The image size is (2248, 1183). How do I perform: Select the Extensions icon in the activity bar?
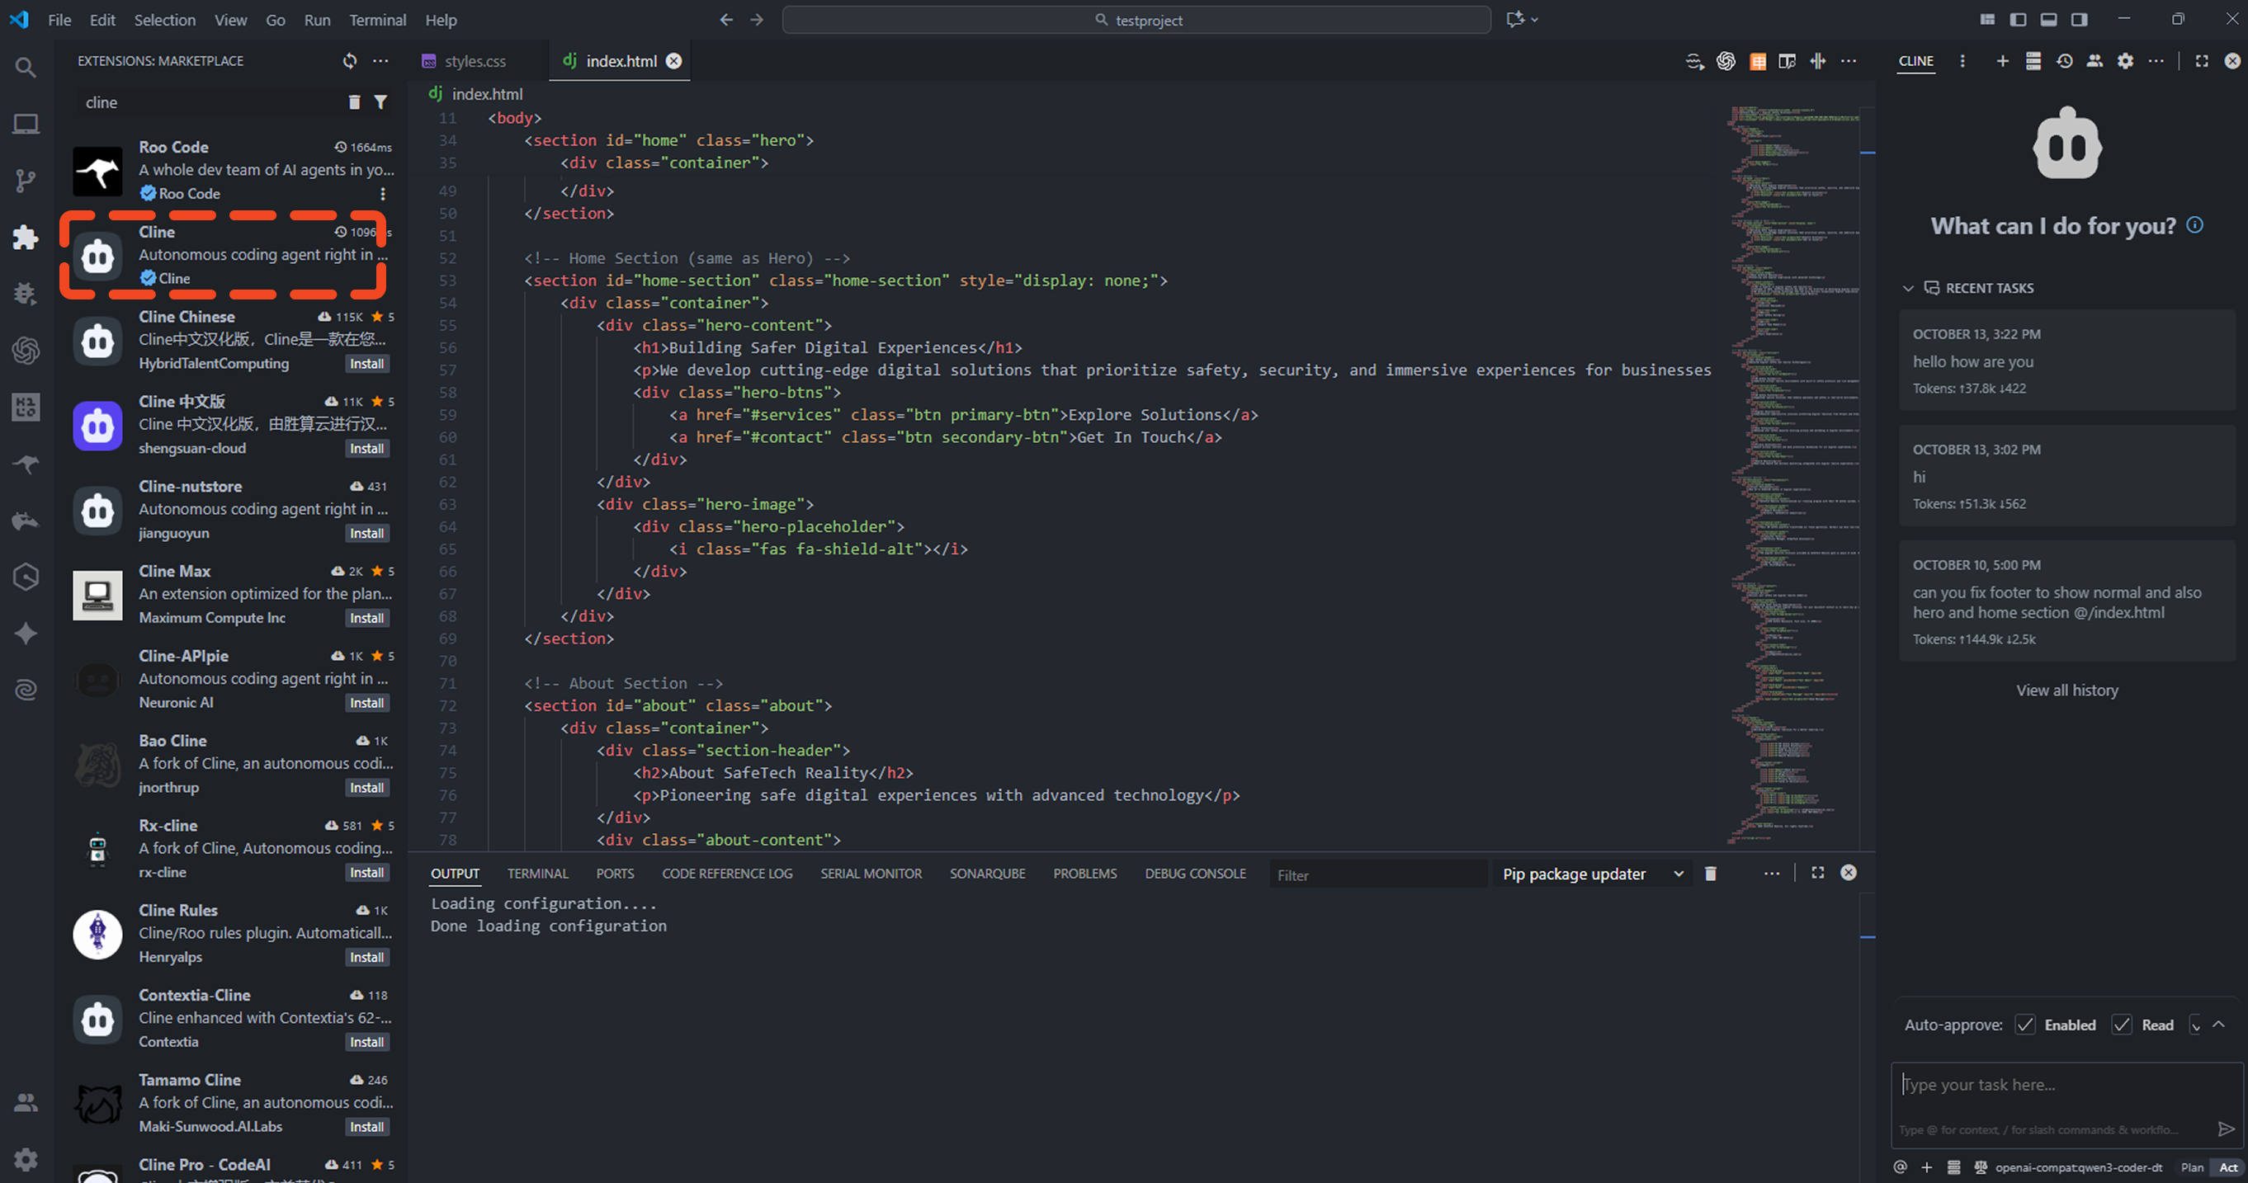(x=26, y=237)
